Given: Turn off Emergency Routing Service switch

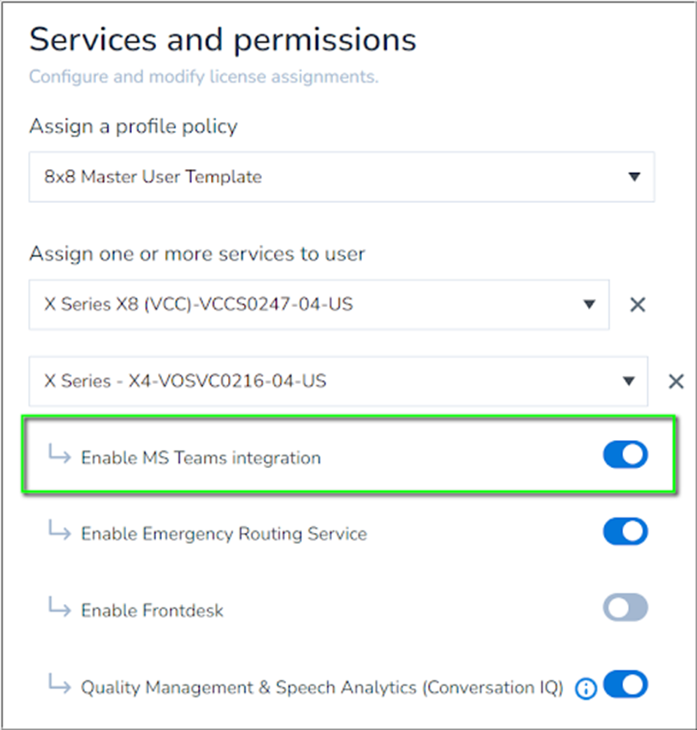Looking at the screenshot, I should (625, 532).
